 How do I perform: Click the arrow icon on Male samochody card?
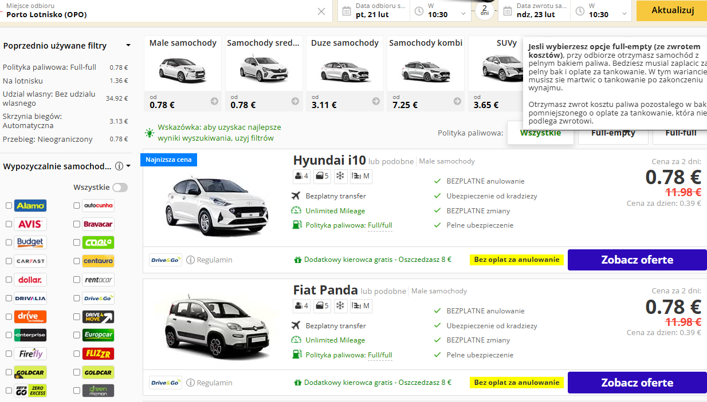(214, 101)
